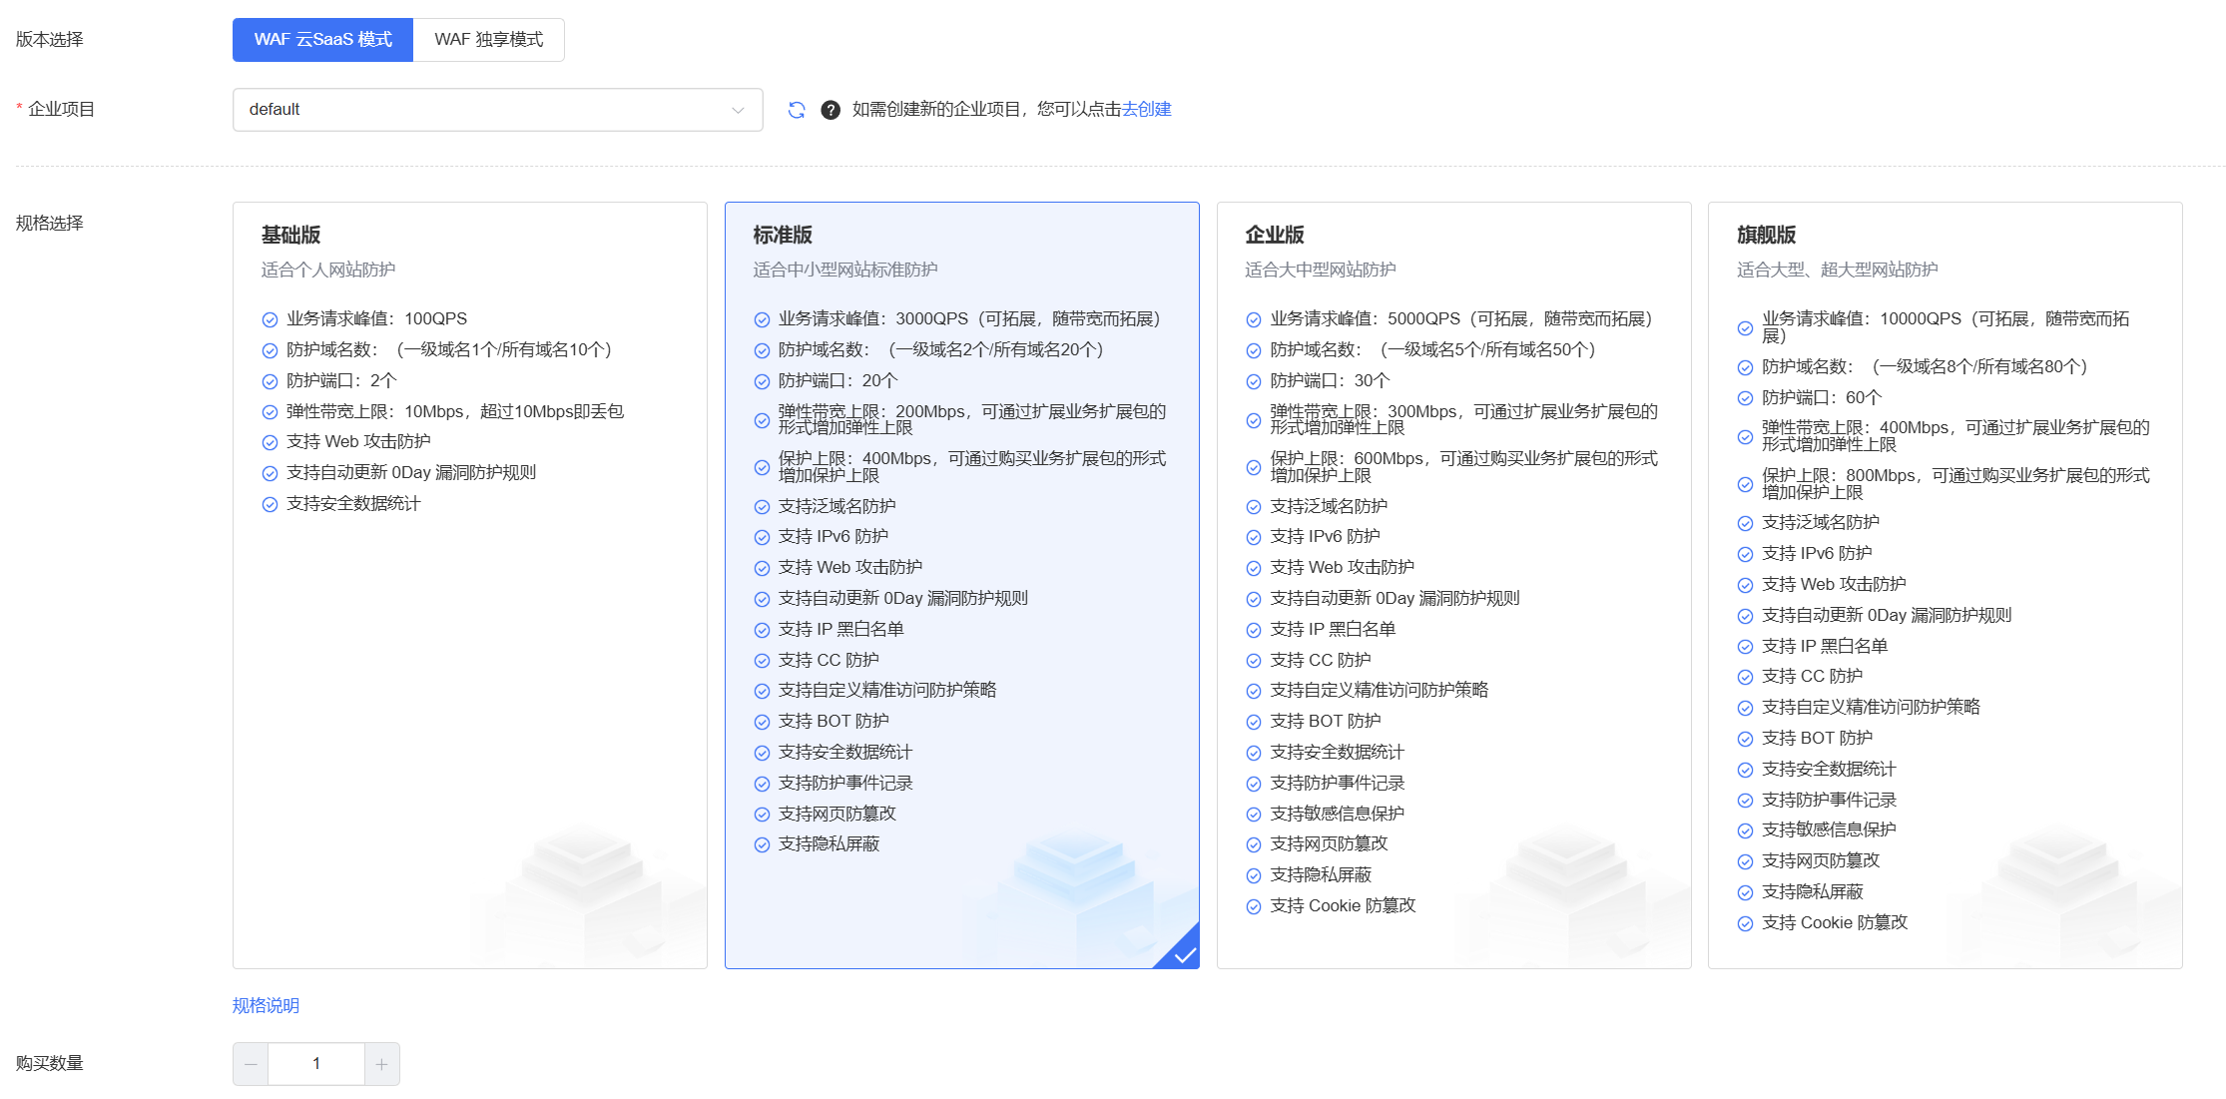Screen dimensions: 2226x1099
Task: Open the 规格说明 link
Action: click(x=266, y=1005)
